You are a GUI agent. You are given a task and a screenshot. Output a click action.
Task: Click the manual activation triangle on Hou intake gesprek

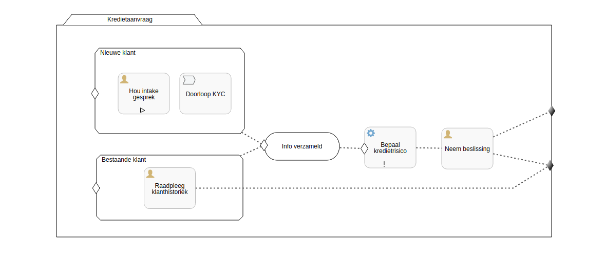pos(143,110)
